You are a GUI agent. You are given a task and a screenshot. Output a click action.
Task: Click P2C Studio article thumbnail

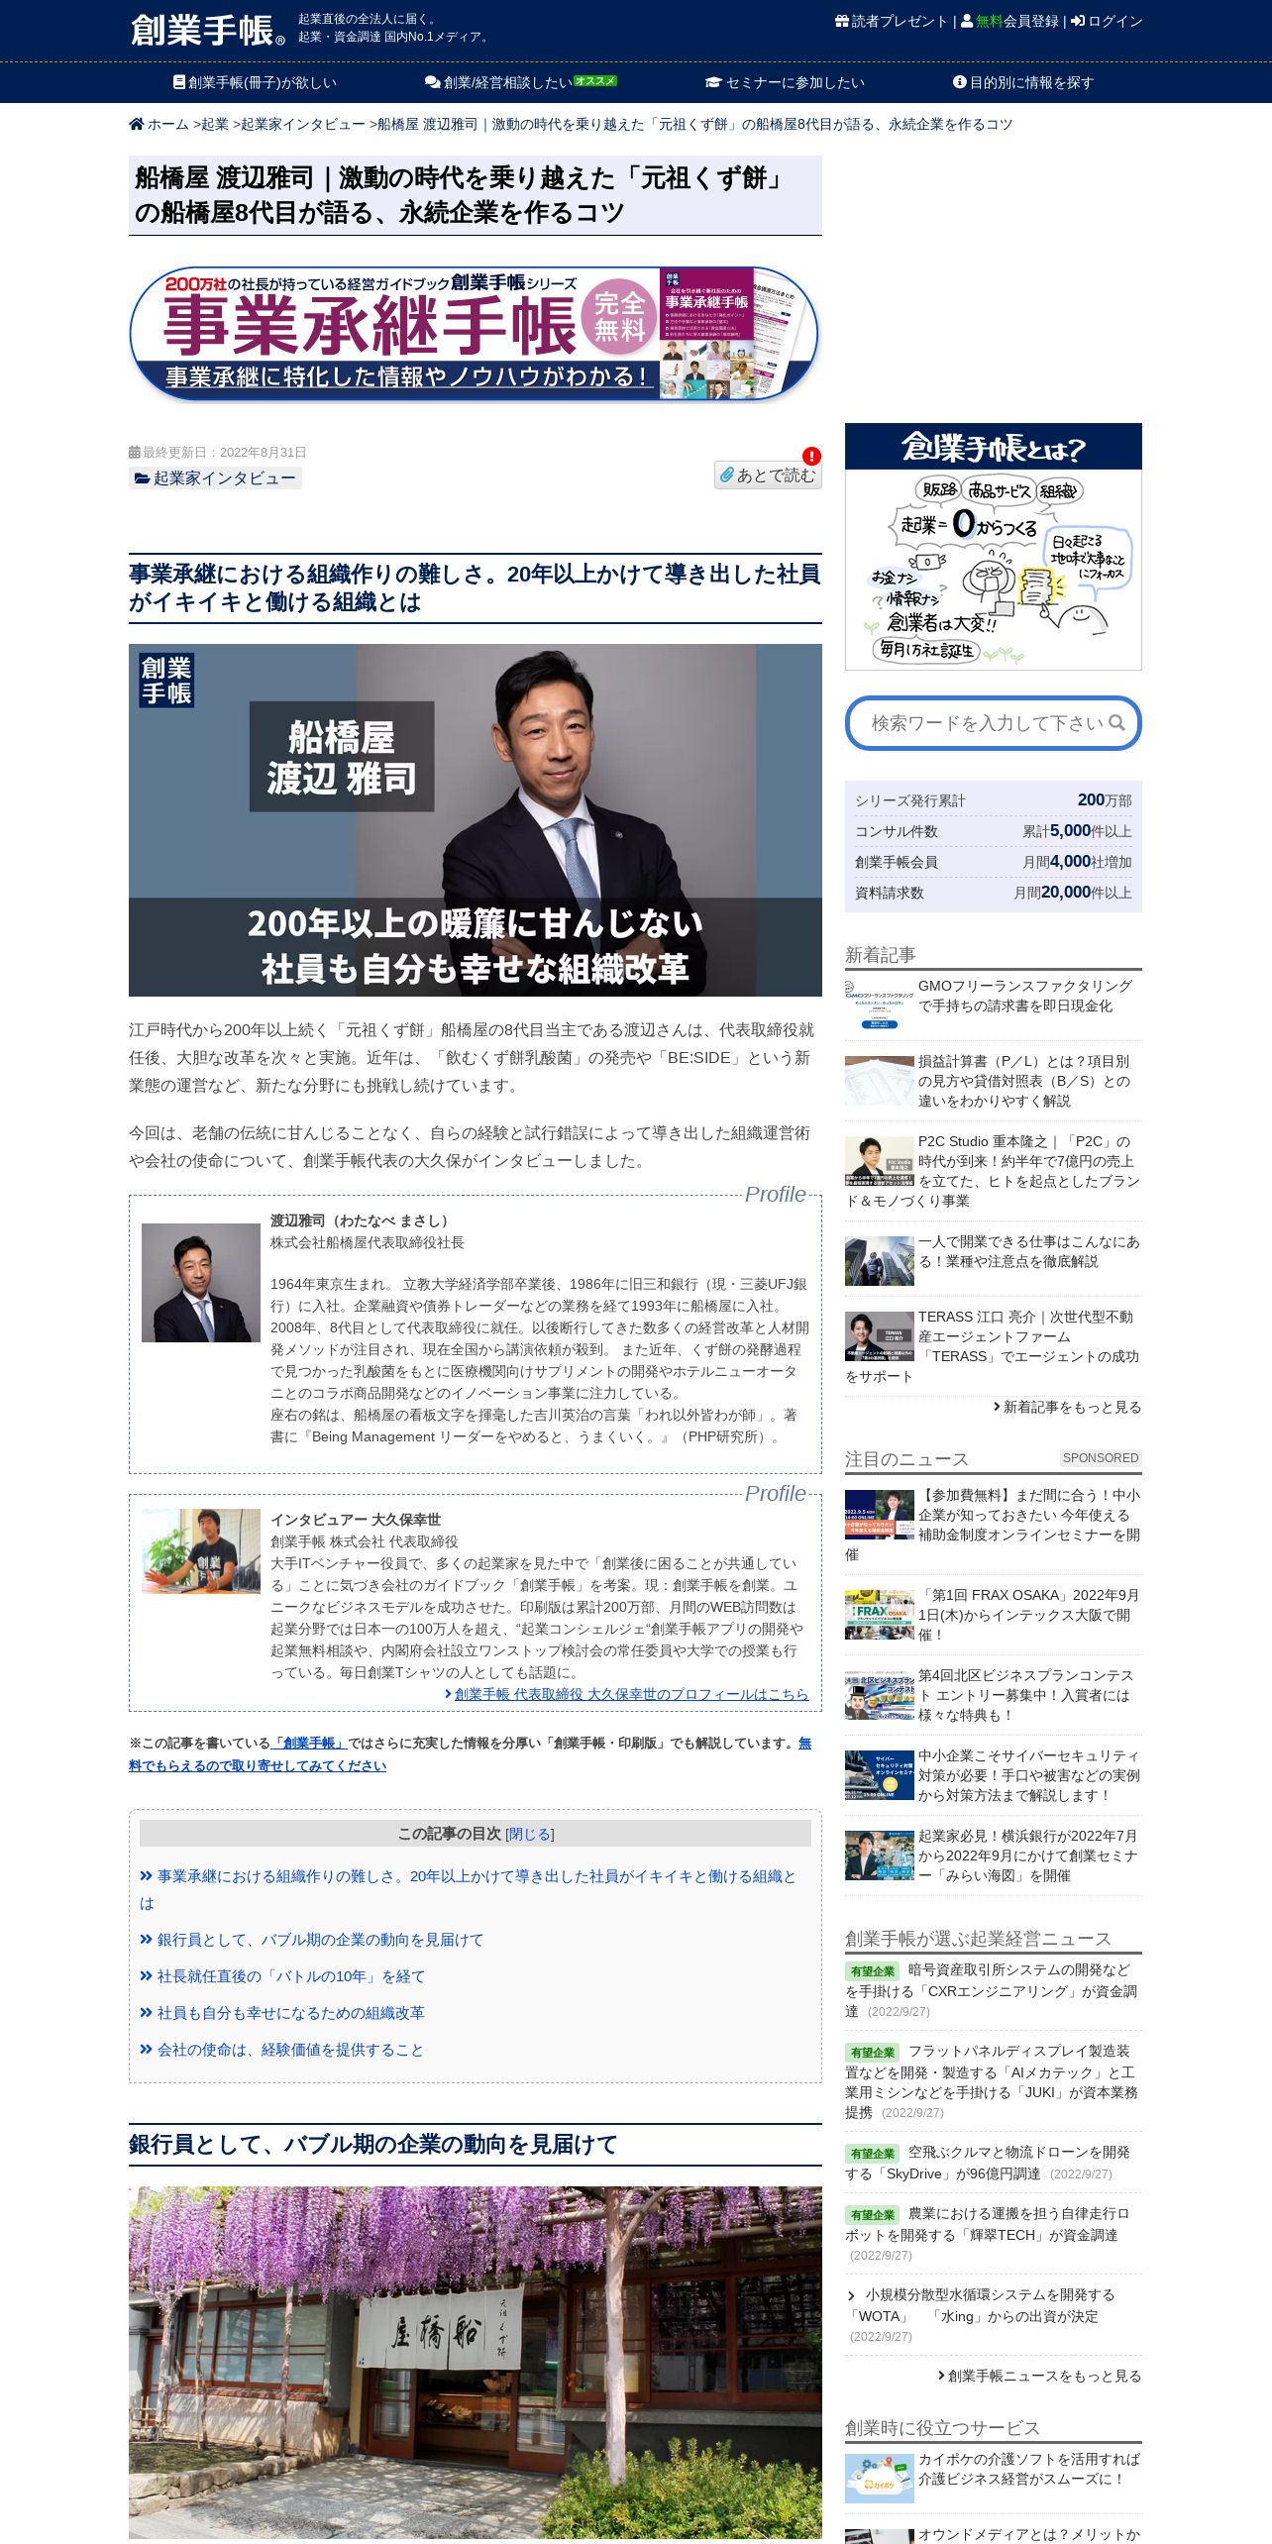[x=879, y=1160]
